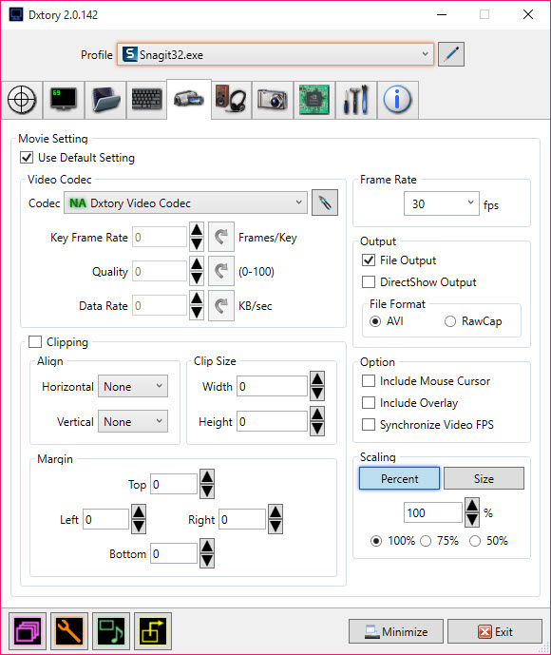Viewport: 551px width, 655px height.
Task: Switch to the tools tab
Action: pyautogui.click(x=355, y=100)
